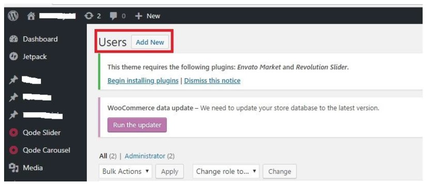
Task: Open Dashboard via its gauge icon
Action: click(x=13, y=39)
